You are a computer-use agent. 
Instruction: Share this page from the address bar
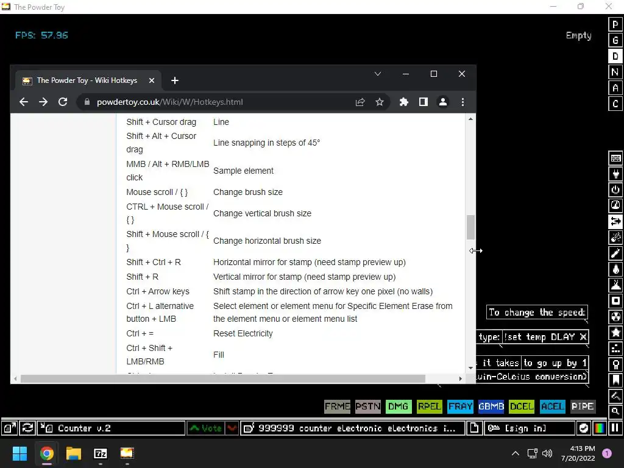coord(360,102)
